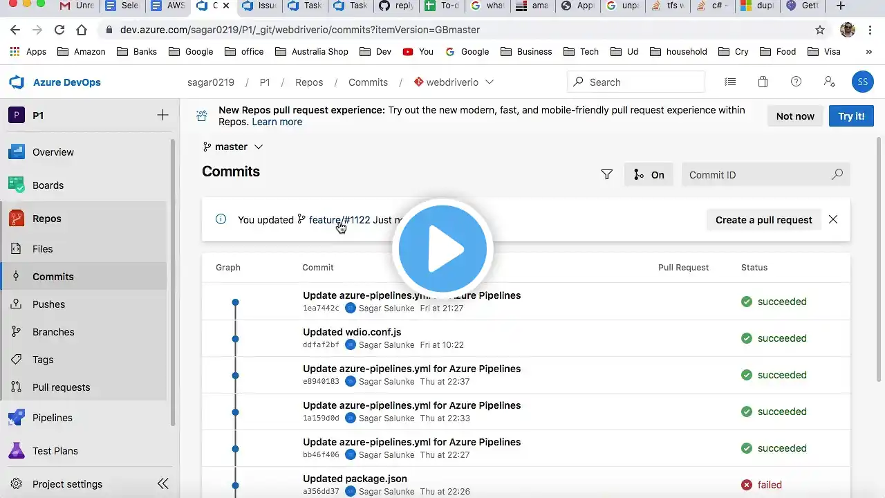Open the SS account avatar menu
Screen dimensions: 885x498
pyautogui.click(x=862, y=82)
